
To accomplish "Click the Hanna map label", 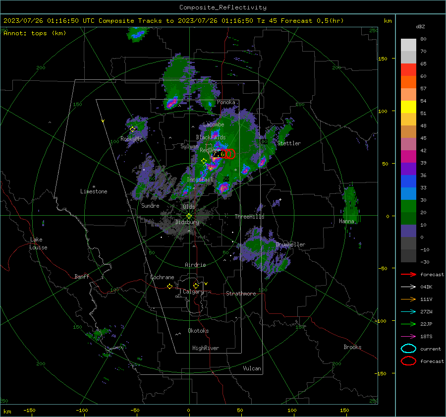I will (x=346, y=221).
